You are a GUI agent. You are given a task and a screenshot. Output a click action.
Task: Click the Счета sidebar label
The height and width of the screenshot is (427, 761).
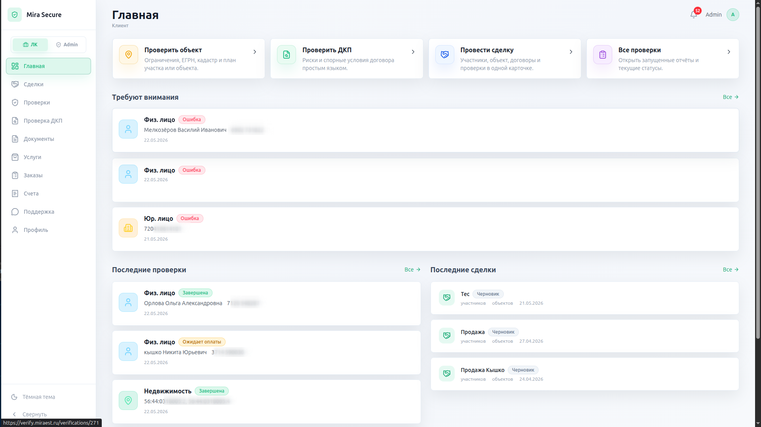(x=31, y=194)
